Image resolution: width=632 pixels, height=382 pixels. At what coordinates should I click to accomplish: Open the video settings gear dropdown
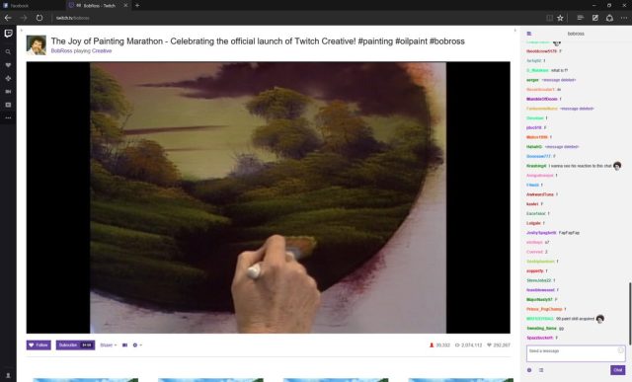click(137, 344)
